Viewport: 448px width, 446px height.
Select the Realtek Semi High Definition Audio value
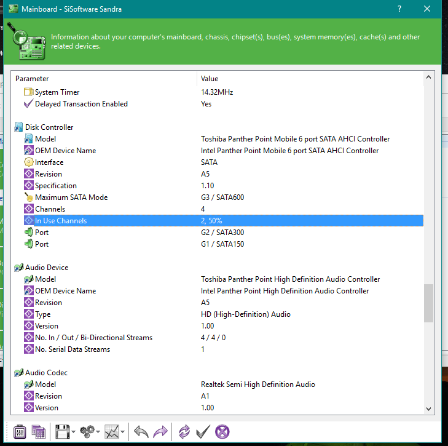point(258,384)
